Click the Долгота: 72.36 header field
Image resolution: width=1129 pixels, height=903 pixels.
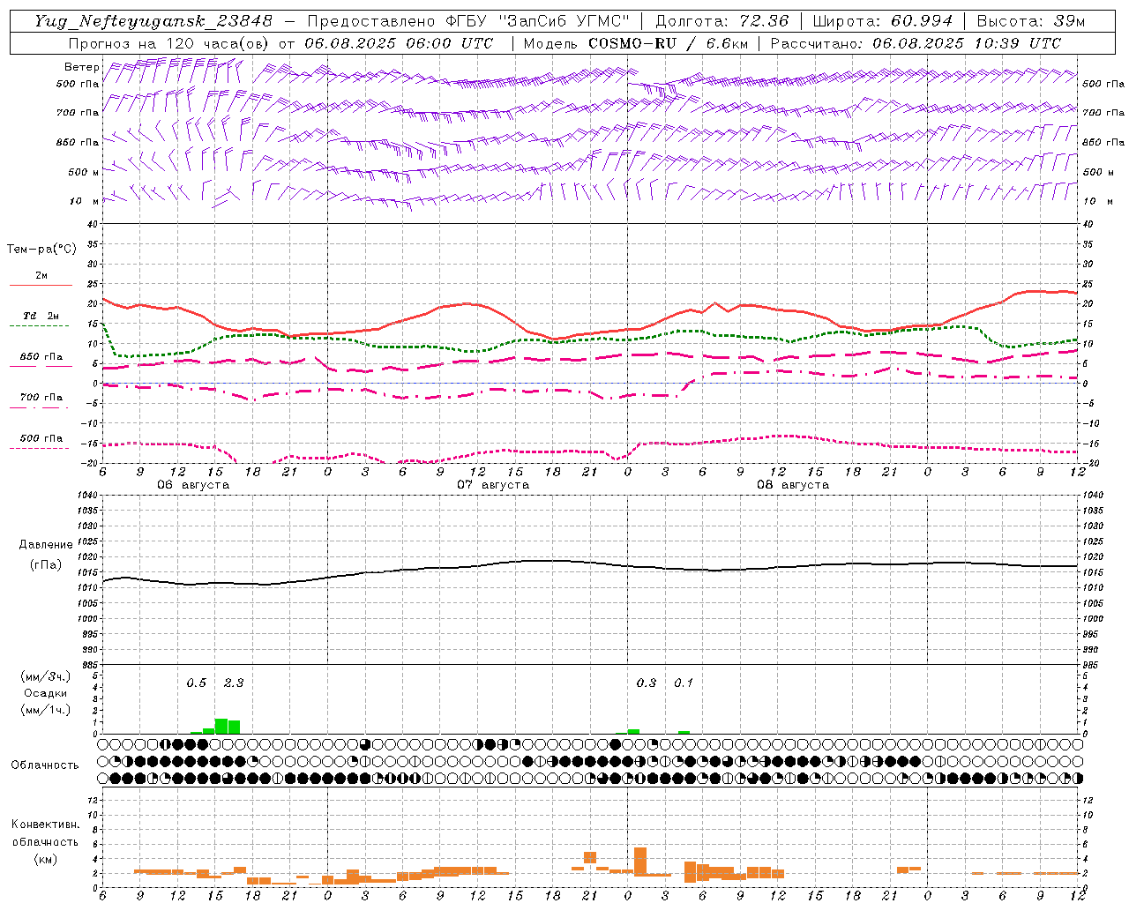722,21
